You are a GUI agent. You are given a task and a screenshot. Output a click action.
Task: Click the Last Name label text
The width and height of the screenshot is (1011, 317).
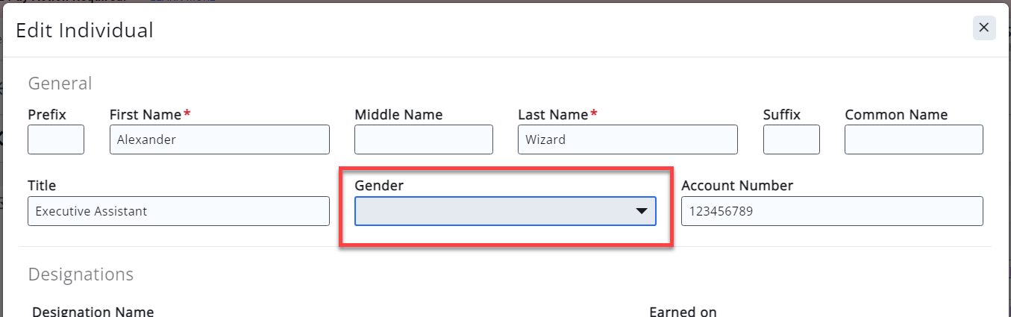(x=553, y=115)
